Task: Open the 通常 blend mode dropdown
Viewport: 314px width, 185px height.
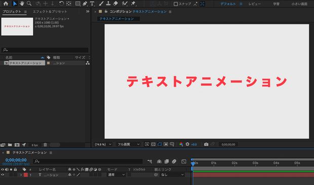Action: pyautogui.click(x=116, y=174)
